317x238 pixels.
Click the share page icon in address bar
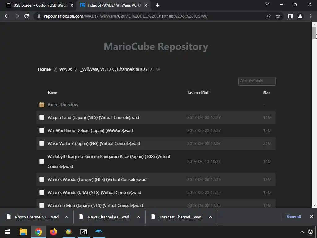click(268, 16)
